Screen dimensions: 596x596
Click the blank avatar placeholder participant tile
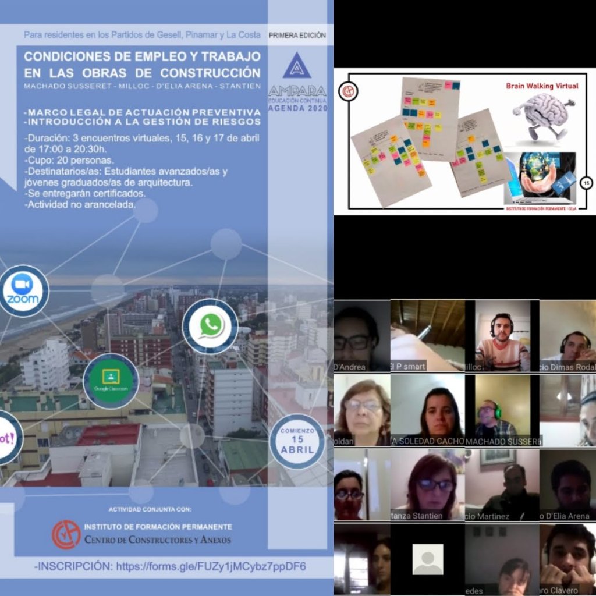coord(428,559)
